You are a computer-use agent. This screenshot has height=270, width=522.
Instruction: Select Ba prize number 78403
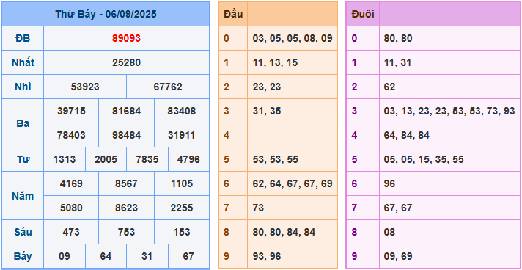click(x=71, y=135)
